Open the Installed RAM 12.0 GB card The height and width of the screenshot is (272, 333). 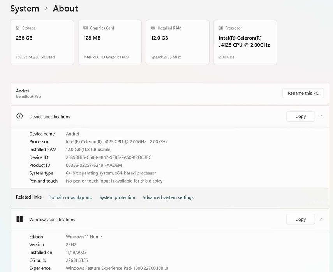pos(178,42)
